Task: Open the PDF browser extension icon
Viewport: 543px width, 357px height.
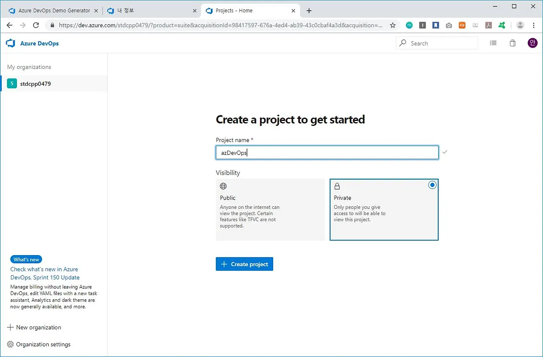Action: (489, 25)
